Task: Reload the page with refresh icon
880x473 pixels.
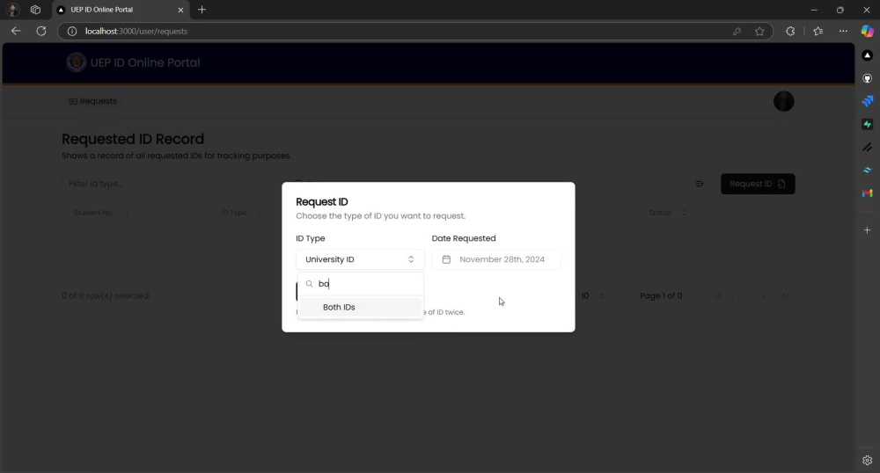Action: coord(41,32)
